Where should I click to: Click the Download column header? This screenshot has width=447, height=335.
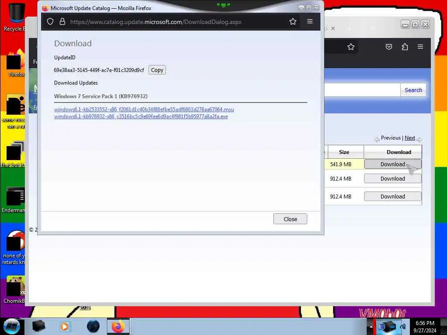tap(399, 152)
